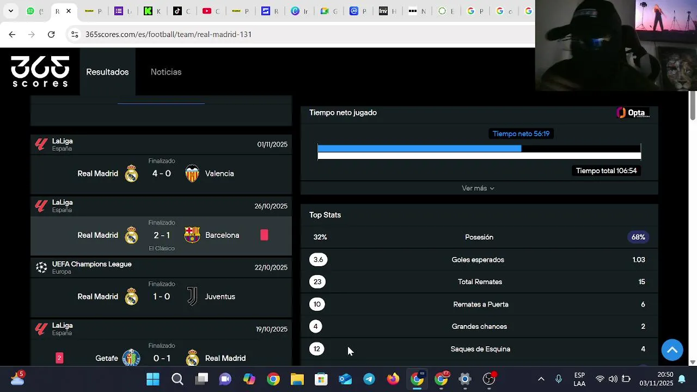Open the Resultados tab

coord(107,72)
